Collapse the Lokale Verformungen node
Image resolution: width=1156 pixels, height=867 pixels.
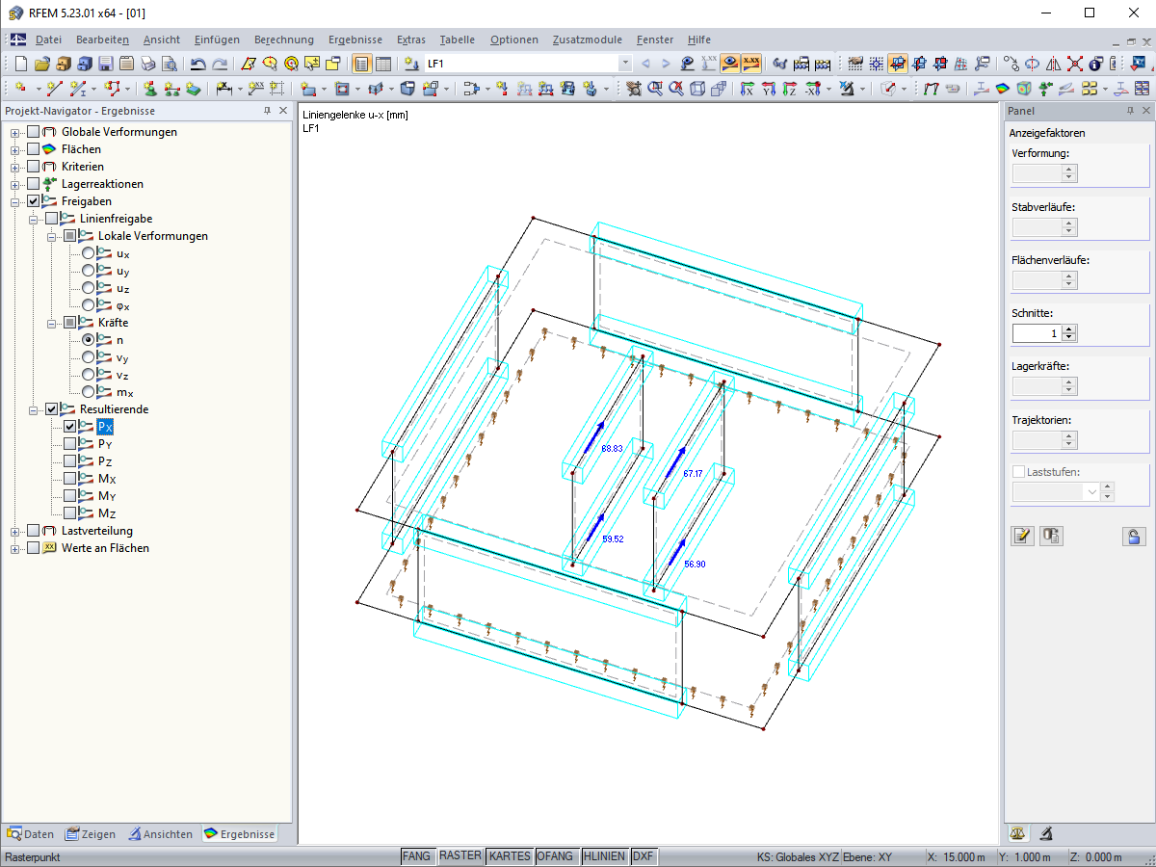(52, 236)
